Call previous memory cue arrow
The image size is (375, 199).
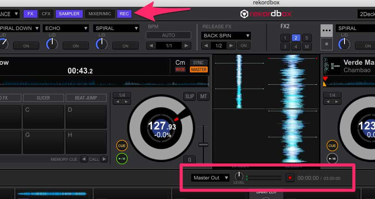pyautogui.click(x=84, y=159)
